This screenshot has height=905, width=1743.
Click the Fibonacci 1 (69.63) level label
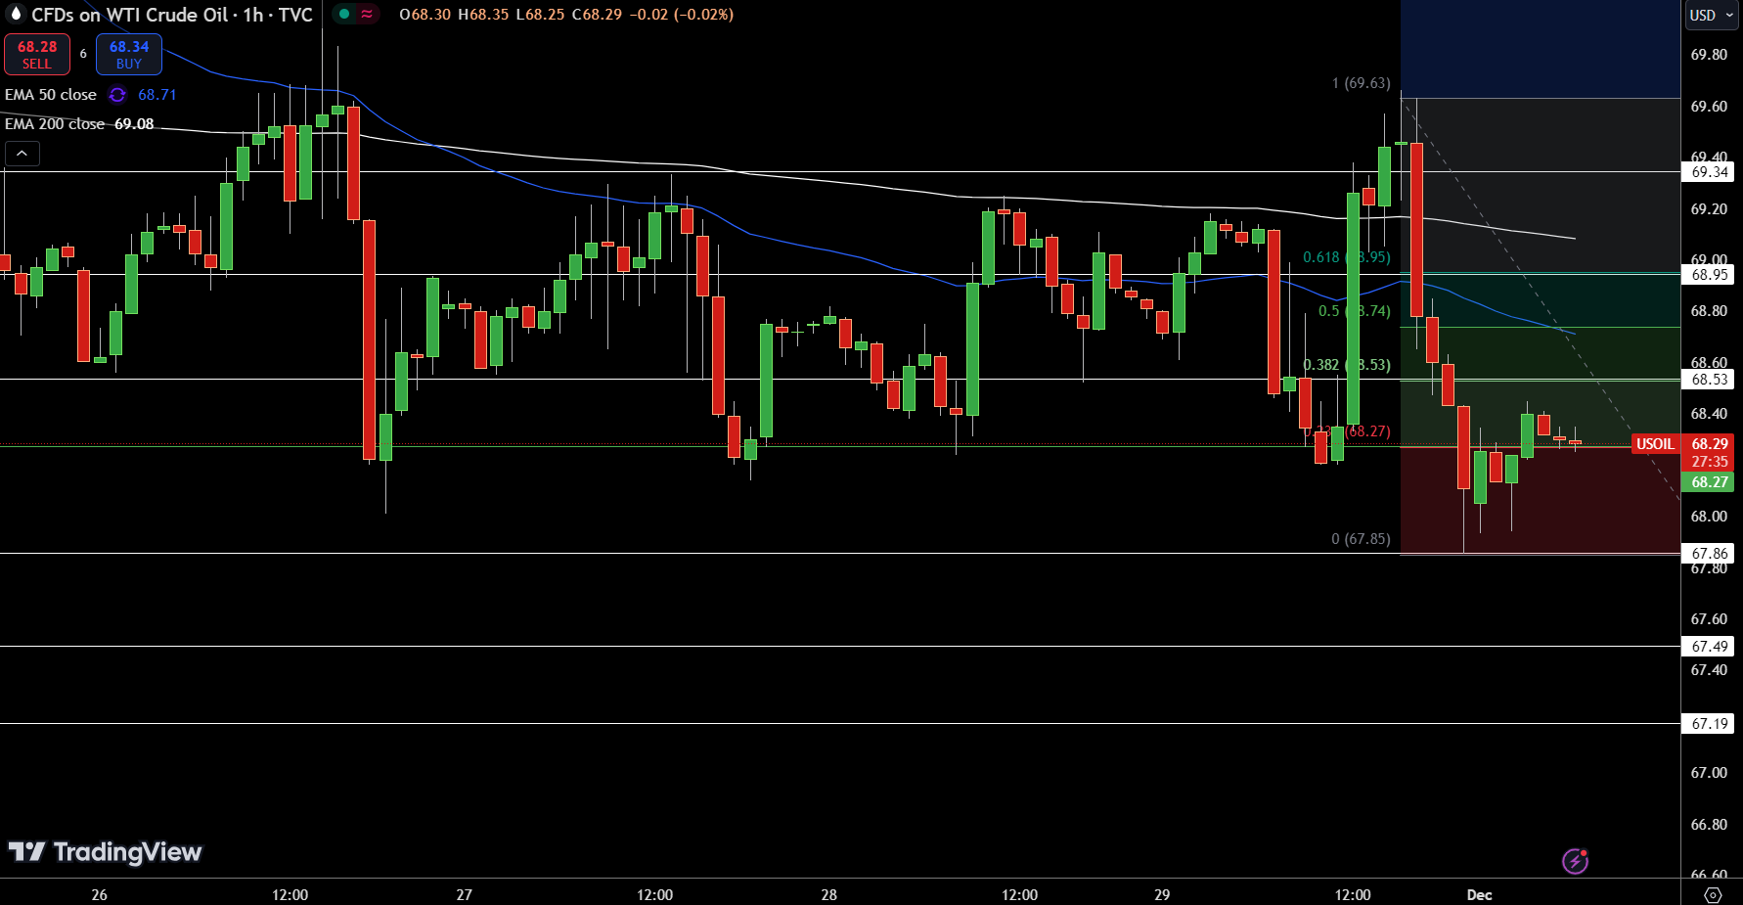[x=1361, y=83]
